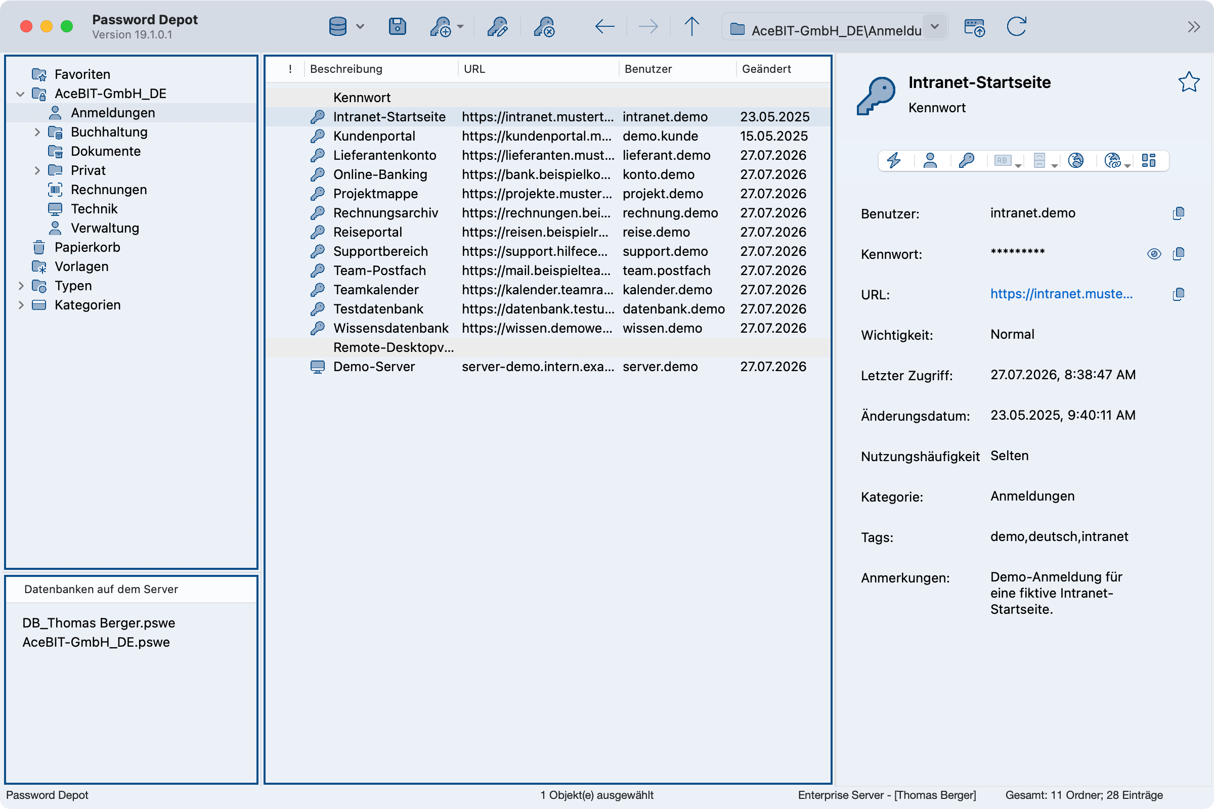The height and width of the screenshot is (809, 1214).
Task: Navigate back with the left arrow
Action: 604,26
